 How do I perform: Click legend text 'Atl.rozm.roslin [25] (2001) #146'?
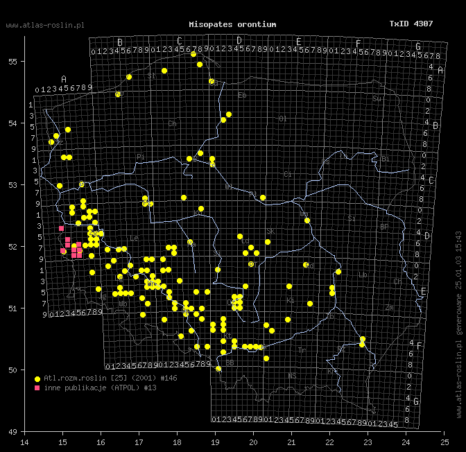point(110,378)
